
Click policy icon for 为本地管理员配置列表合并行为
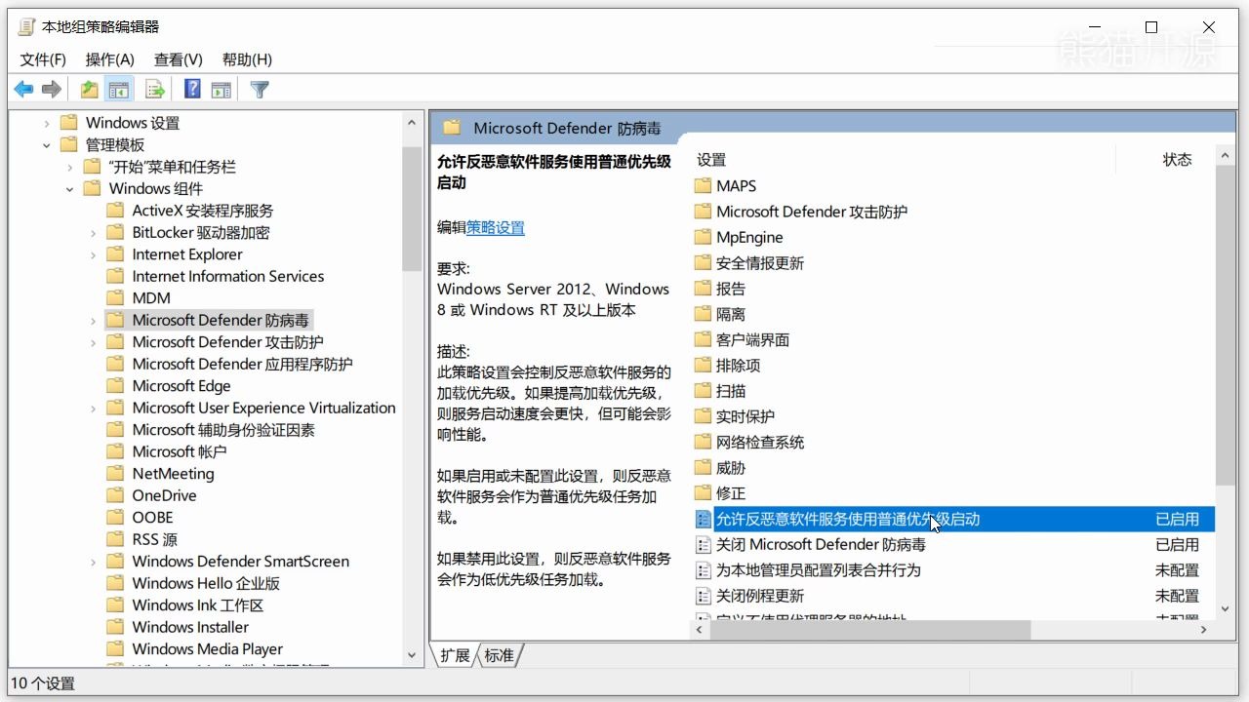pyautogui.click(x=703, y=570)
